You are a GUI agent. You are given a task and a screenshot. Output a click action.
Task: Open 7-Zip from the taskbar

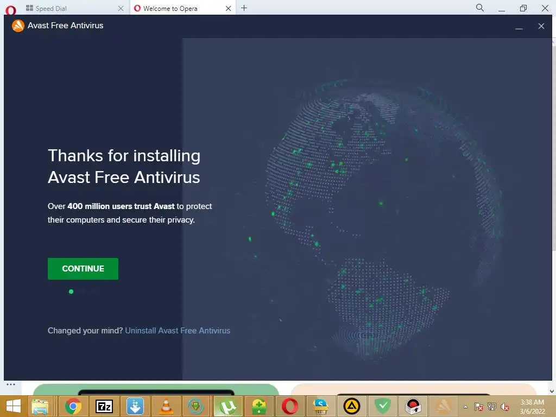(x=104, y=406)
